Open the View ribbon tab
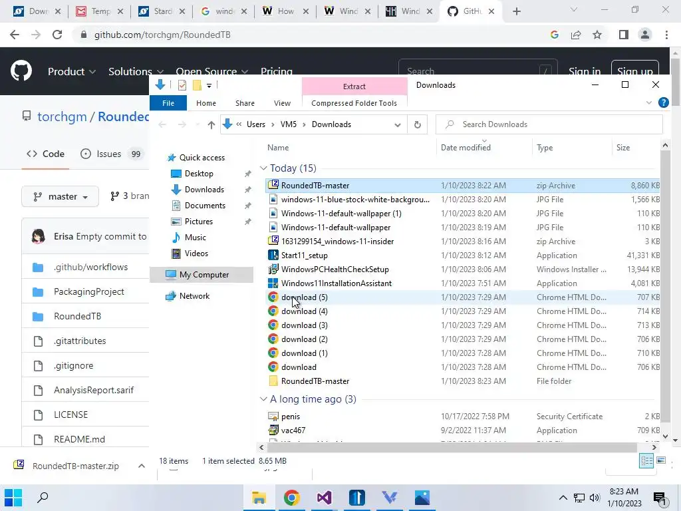 [282, 103]
